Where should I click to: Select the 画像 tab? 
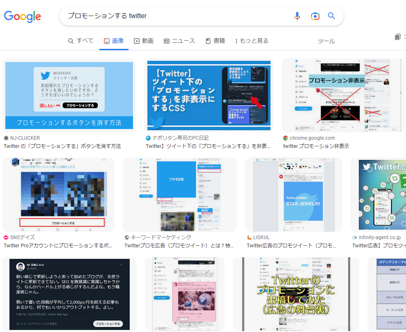[x=114, y=41]
